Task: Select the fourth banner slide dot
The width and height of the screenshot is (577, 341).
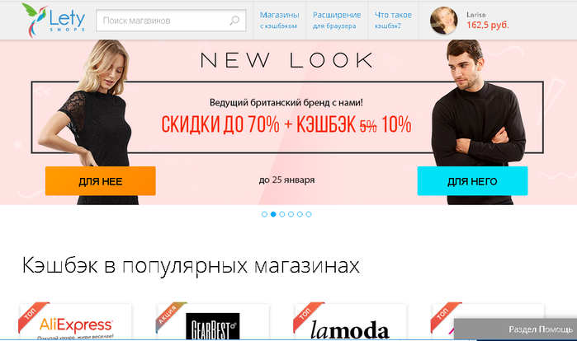Action: [291, 214]
